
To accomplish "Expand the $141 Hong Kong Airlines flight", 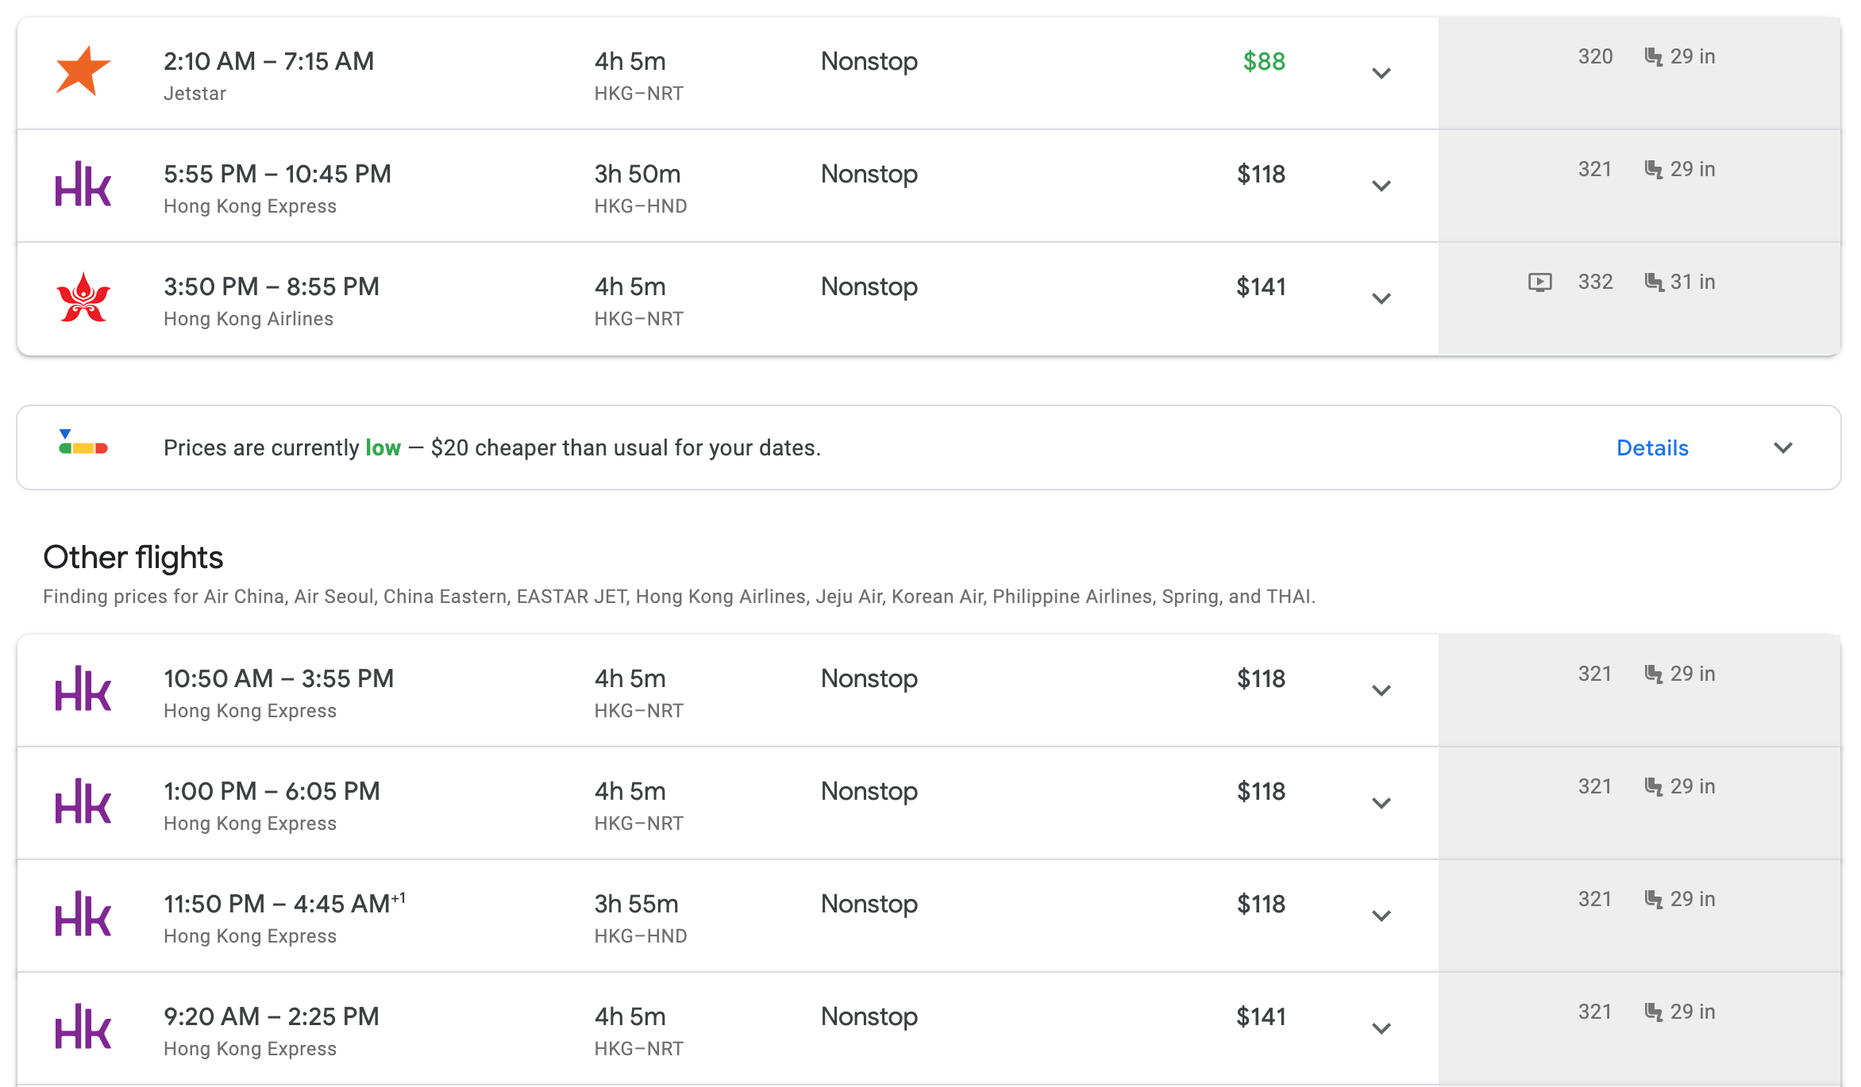I will 1381,298.
